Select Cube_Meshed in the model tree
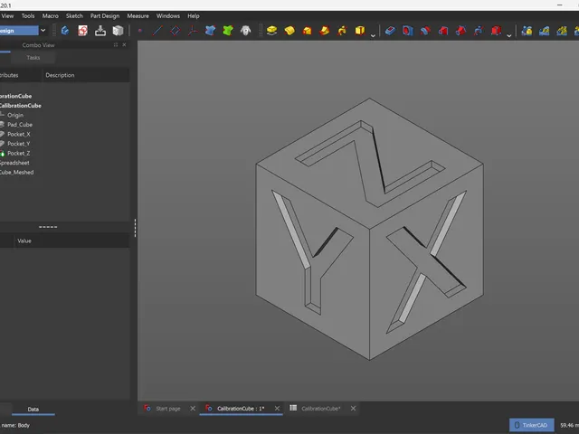Viewport: 579px width, 434px height. [16, 173]
